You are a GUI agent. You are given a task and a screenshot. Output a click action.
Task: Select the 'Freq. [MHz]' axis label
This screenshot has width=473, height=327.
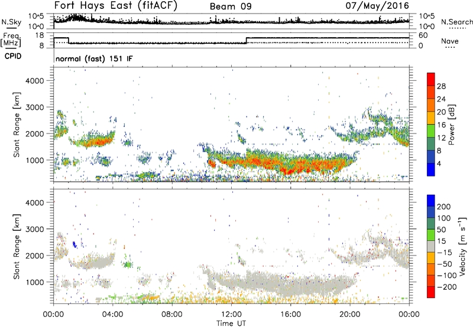tap(11, 40)
